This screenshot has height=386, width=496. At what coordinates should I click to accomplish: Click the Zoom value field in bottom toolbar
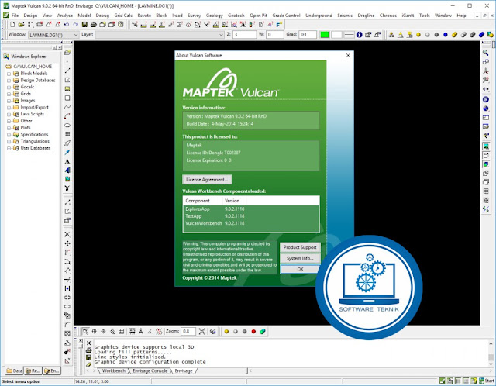click(188, 331)
